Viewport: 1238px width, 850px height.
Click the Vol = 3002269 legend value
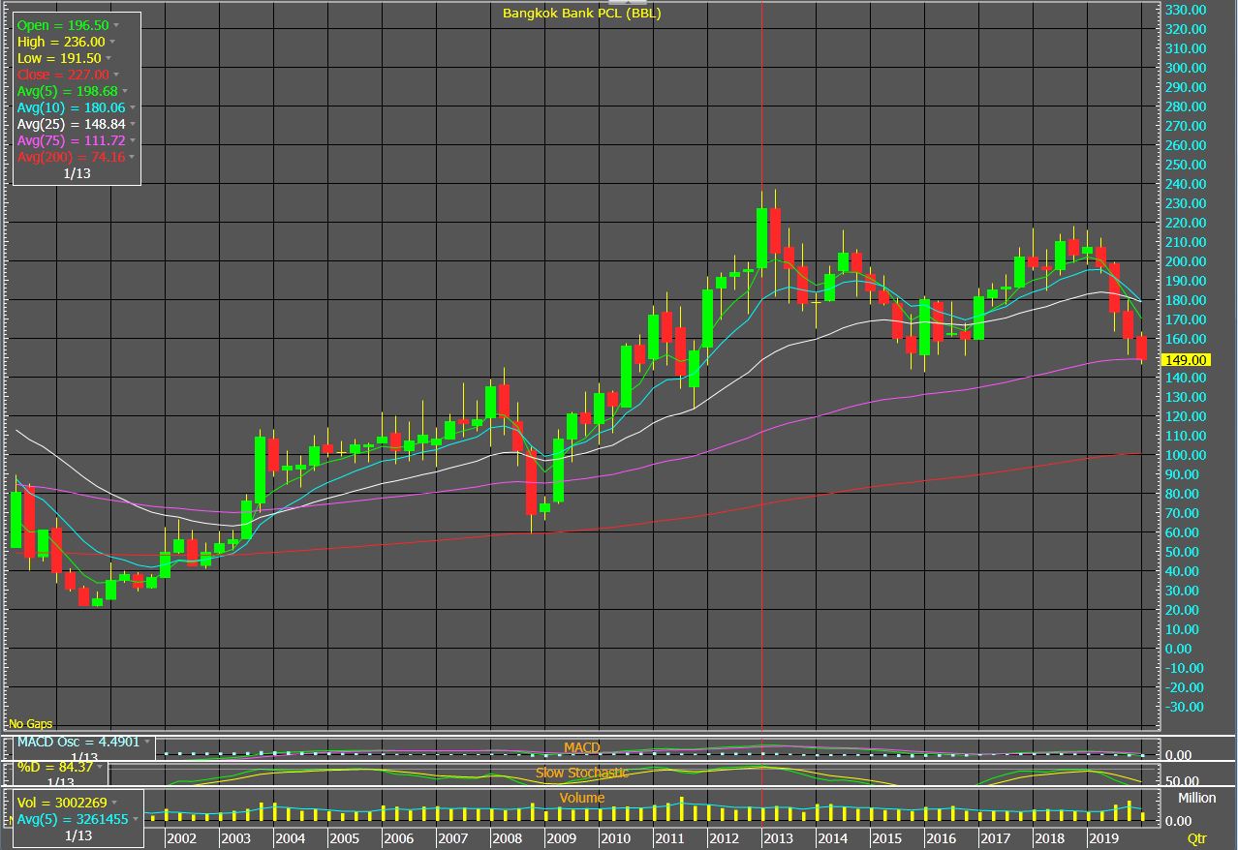pyautogui.click(x=62, y=803)
